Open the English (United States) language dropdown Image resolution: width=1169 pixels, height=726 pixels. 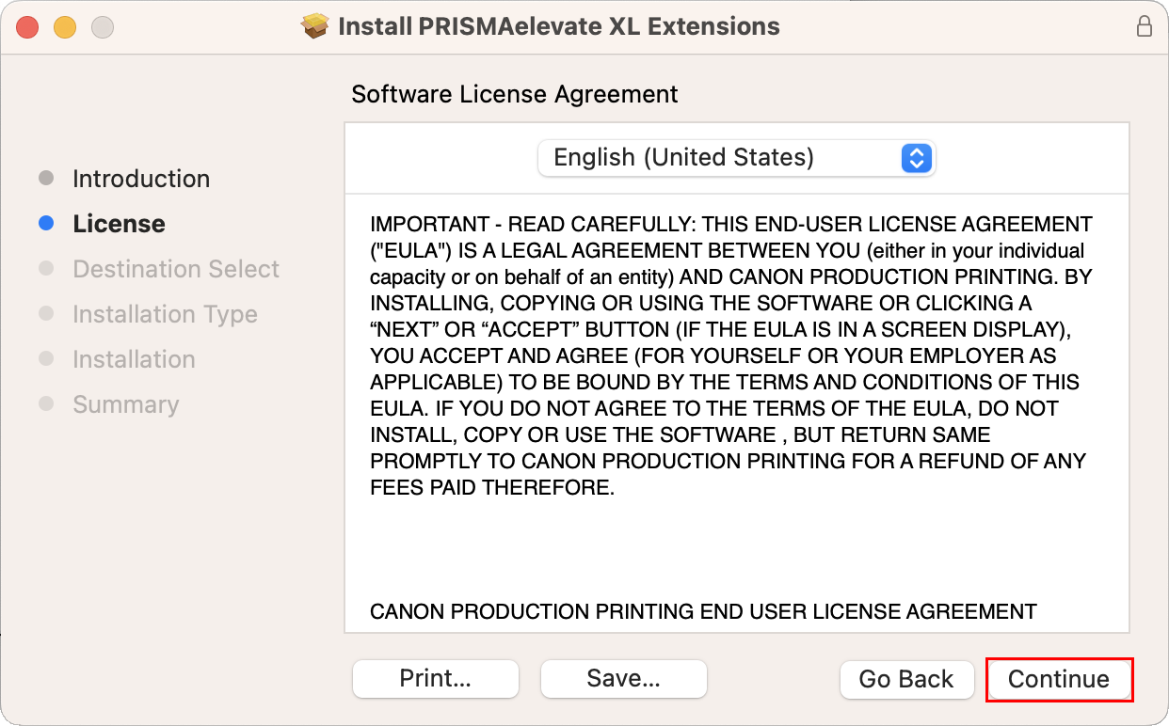736,157
